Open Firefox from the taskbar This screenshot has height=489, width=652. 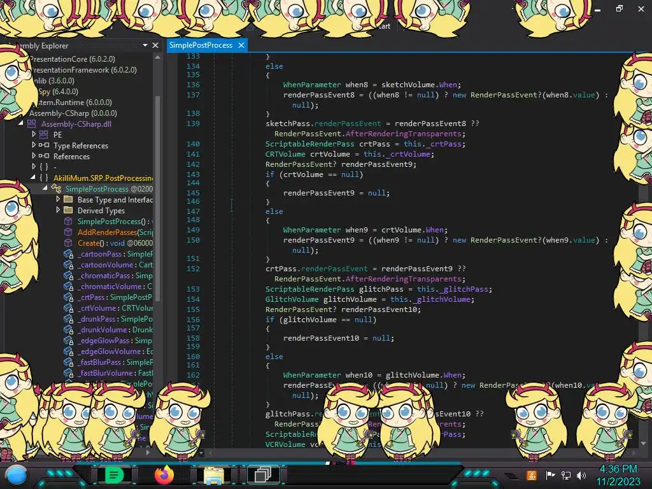coord(164,475)
